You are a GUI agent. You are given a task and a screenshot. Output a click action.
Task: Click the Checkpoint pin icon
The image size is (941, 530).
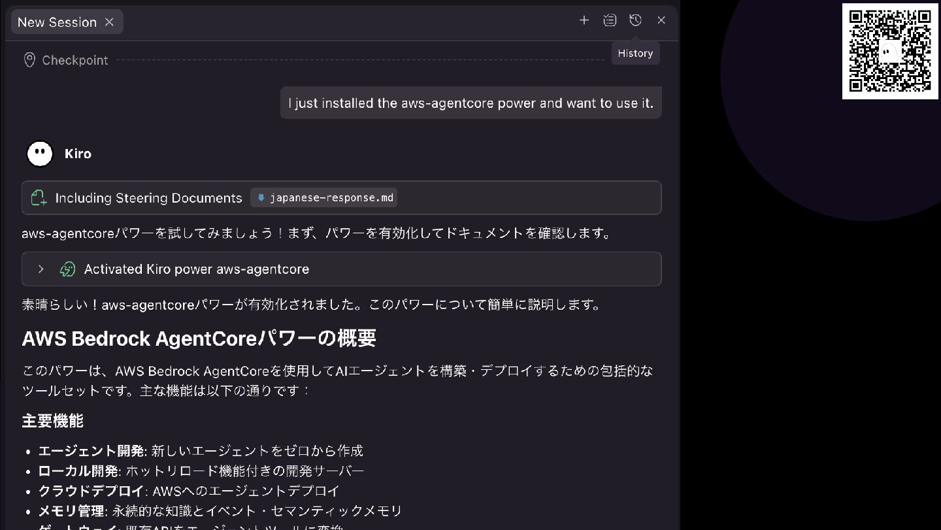(x=29, y=60)
